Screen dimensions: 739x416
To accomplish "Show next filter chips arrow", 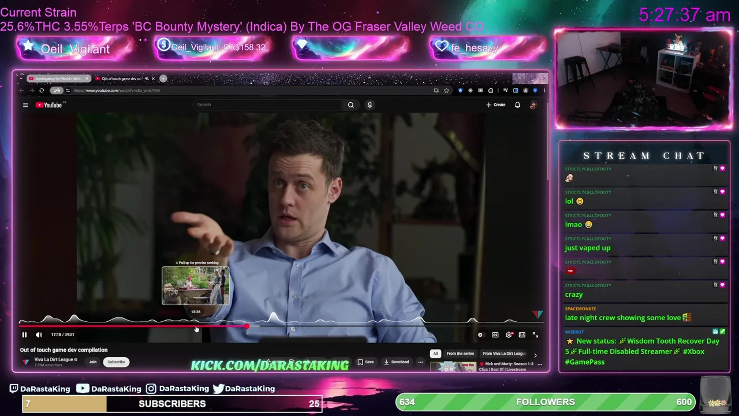I will (535, 355).
